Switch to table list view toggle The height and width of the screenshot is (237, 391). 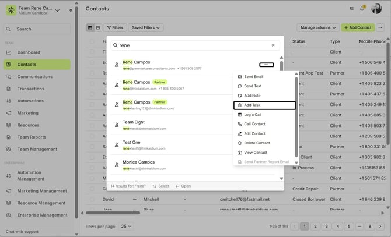pyautogui.click(x=90, y=27)
